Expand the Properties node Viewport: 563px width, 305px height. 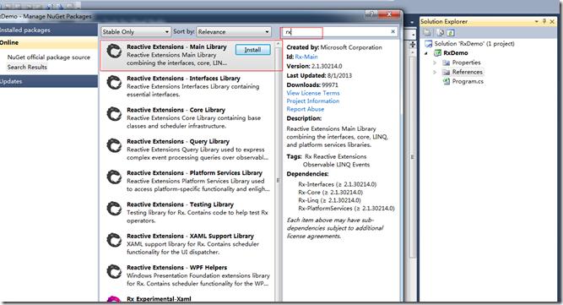click(435, 63)
